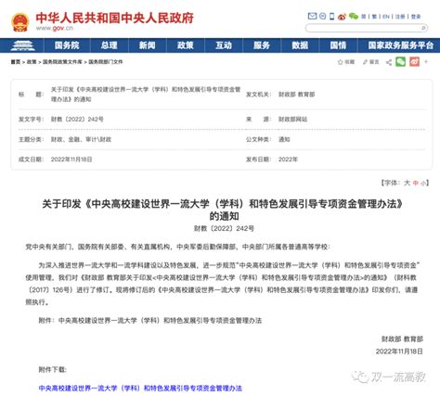
Task: Click 首页 in the breadcrumb
Action: coord(16,62)
